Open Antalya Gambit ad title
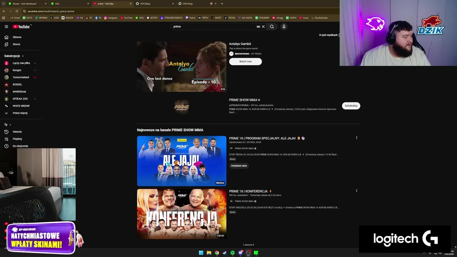Image resolution: width=457 pixels, height=257 pixels. [240, 44]
